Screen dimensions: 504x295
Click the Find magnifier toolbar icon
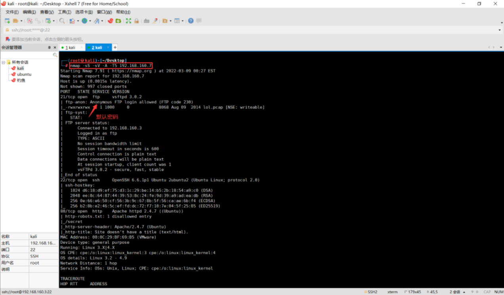pos(62,21)
